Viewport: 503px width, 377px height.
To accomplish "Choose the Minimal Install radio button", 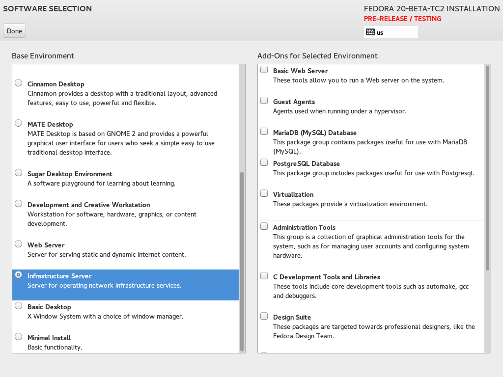I will [x=19, y=337].
